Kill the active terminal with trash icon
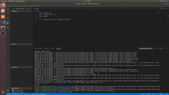 click(x=161, y=49)
